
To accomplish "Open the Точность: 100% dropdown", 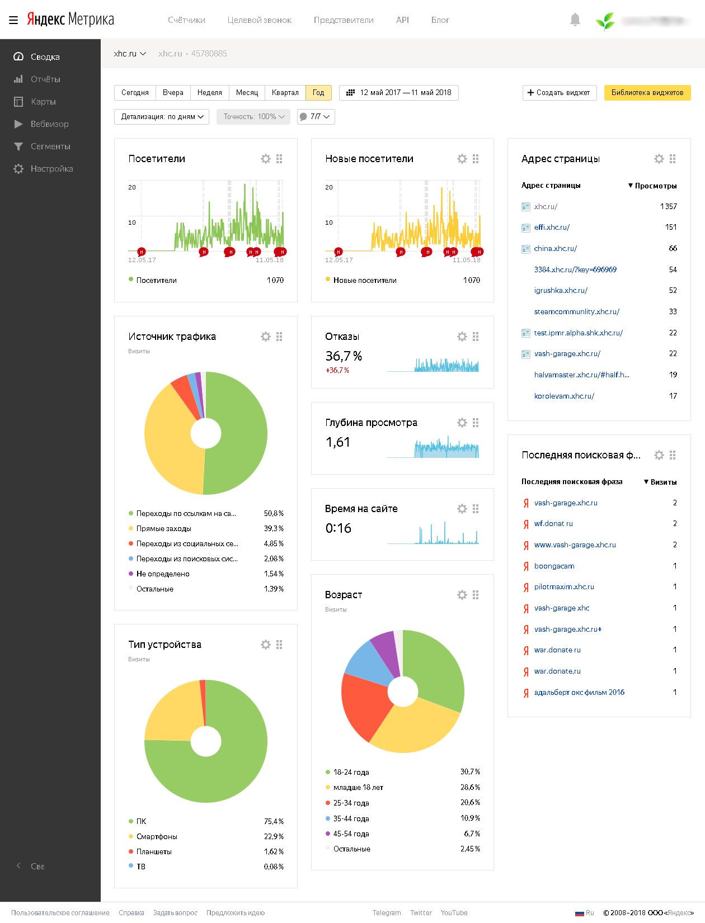I will 253,117.
